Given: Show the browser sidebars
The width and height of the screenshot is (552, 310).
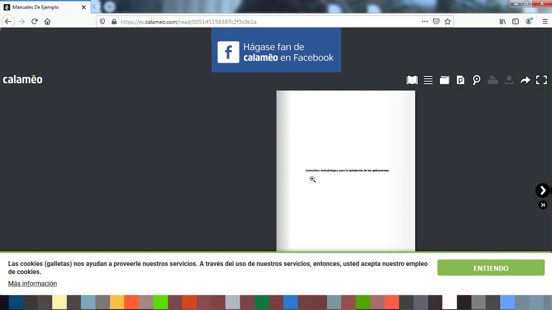Looking at the screenshot, I should tap(515, 22).
